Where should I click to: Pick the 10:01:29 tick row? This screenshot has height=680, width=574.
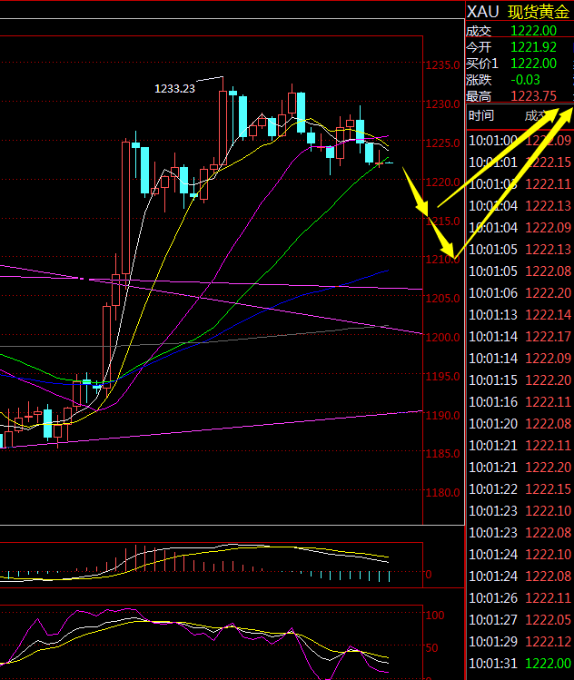tap(518, 642)
